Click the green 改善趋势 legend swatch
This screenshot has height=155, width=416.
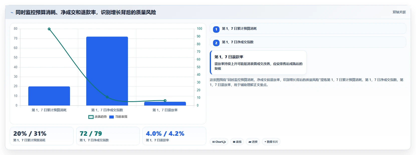91,117
